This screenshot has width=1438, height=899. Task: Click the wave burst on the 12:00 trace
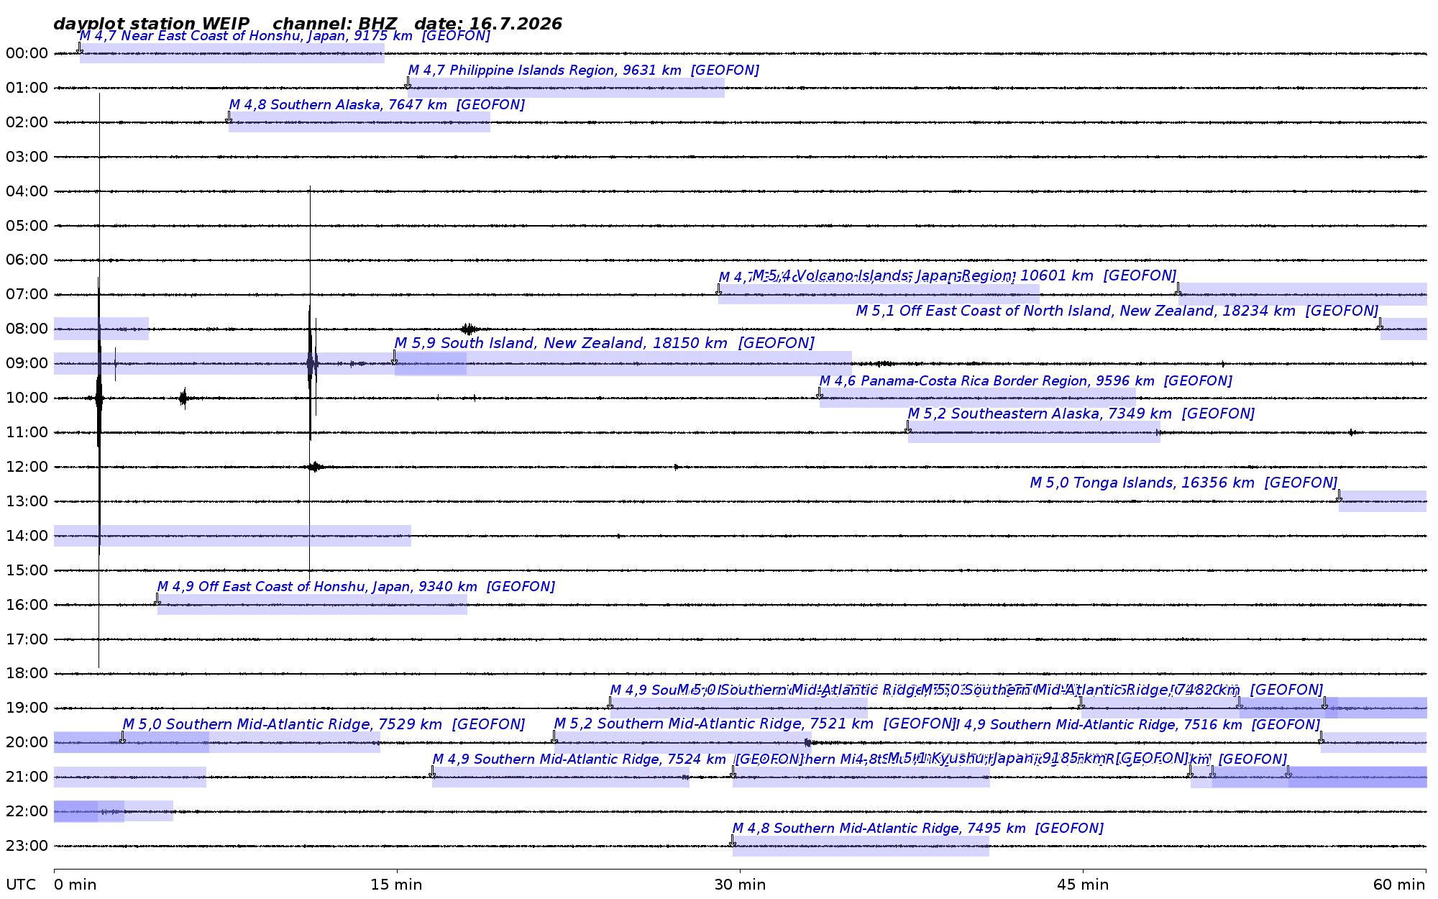314,467
